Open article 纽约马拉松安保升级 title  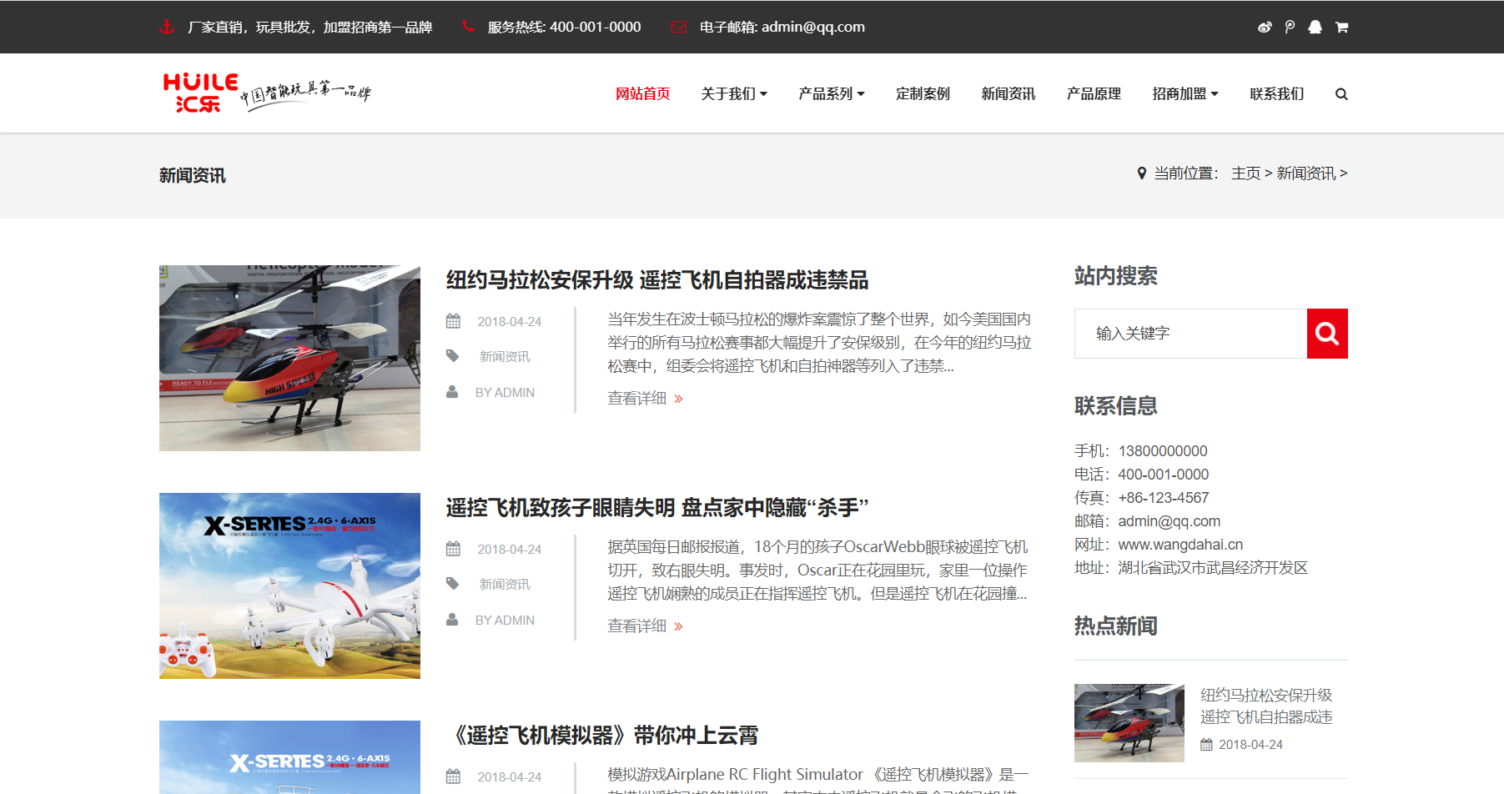[656, 280]
